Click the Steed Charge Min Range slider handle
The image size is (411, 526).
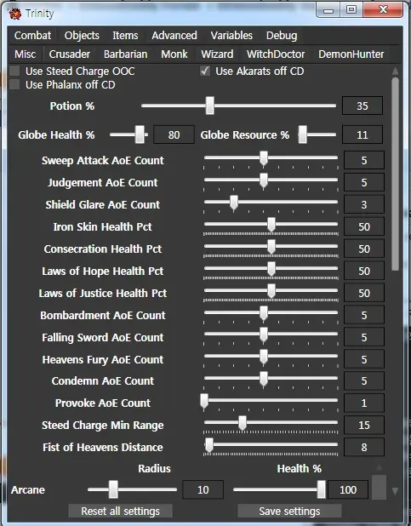click(243, 423)
